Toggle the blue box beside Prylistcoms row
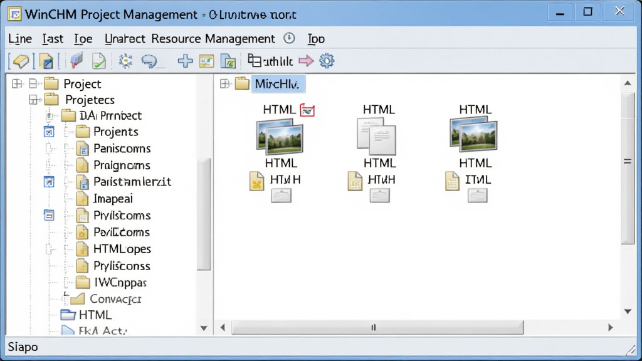Image resolution: width=642 pixels, height=361 pixels. click(49, 216)
